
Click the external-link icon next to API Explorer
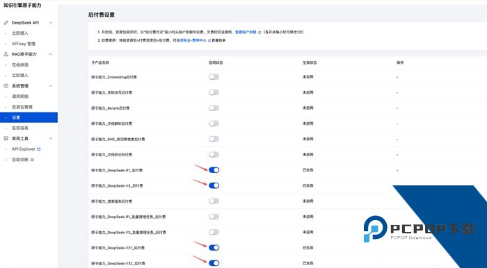click(39, 149)
